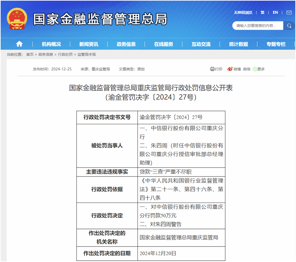296x262 pixels.
Task: Open 机构概况 menu
Action: (51, 44)
